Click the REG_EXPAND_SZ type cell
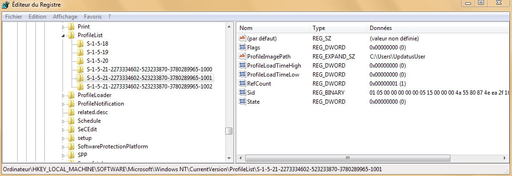 [x=334, y=57]
